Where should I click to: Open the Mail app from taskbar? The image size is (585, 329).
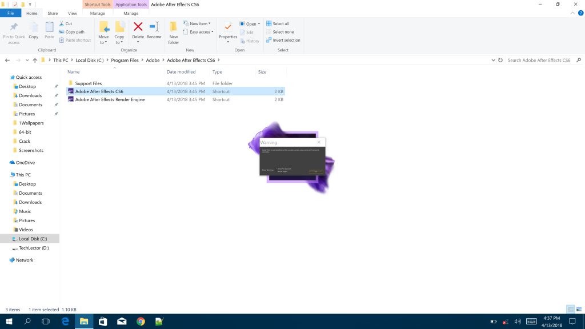[x=122, y=321]
